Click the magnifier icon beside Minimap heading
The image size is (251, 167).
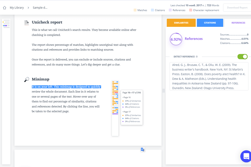click(x=26, y=79)
